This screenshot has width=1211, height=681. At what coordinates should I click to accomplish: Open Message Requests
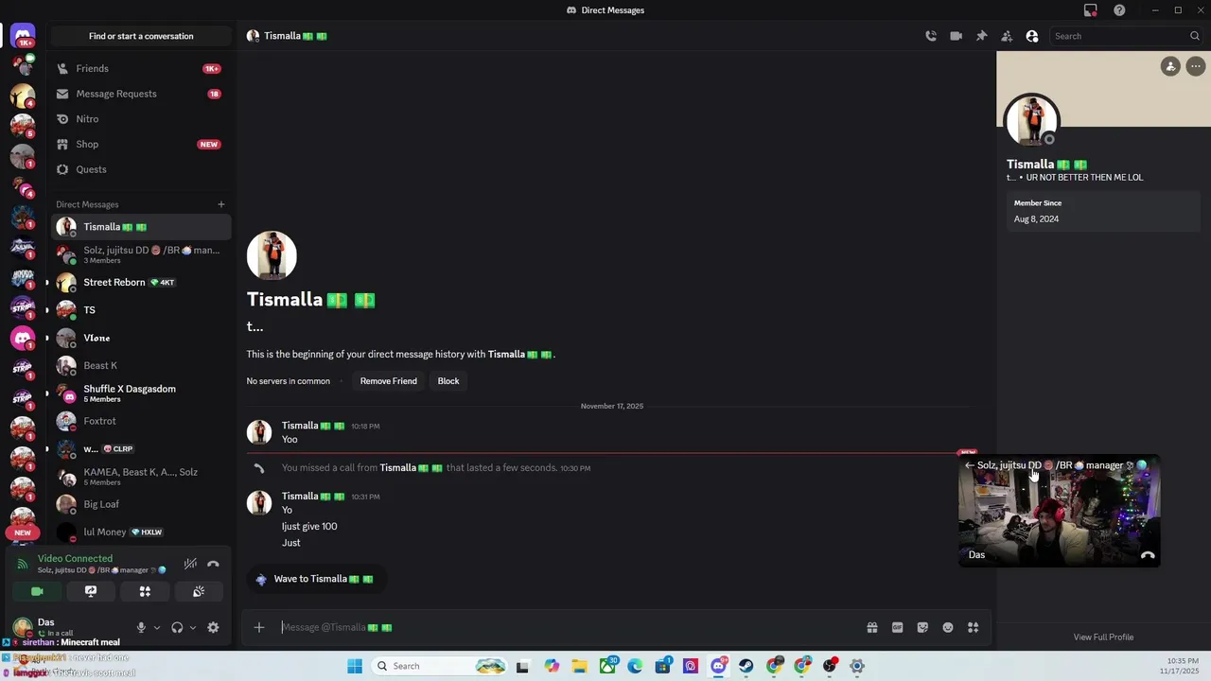click(141, 94)
